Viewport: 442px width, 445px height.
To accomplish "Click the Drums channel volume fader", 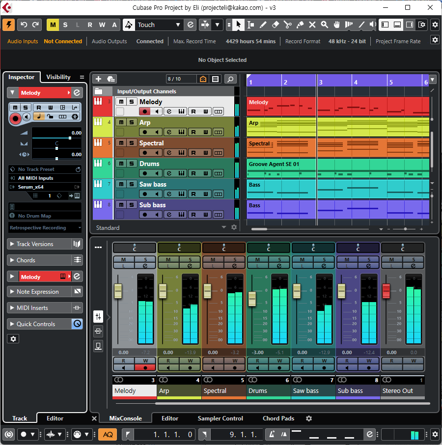I will [x=252, y=299].
